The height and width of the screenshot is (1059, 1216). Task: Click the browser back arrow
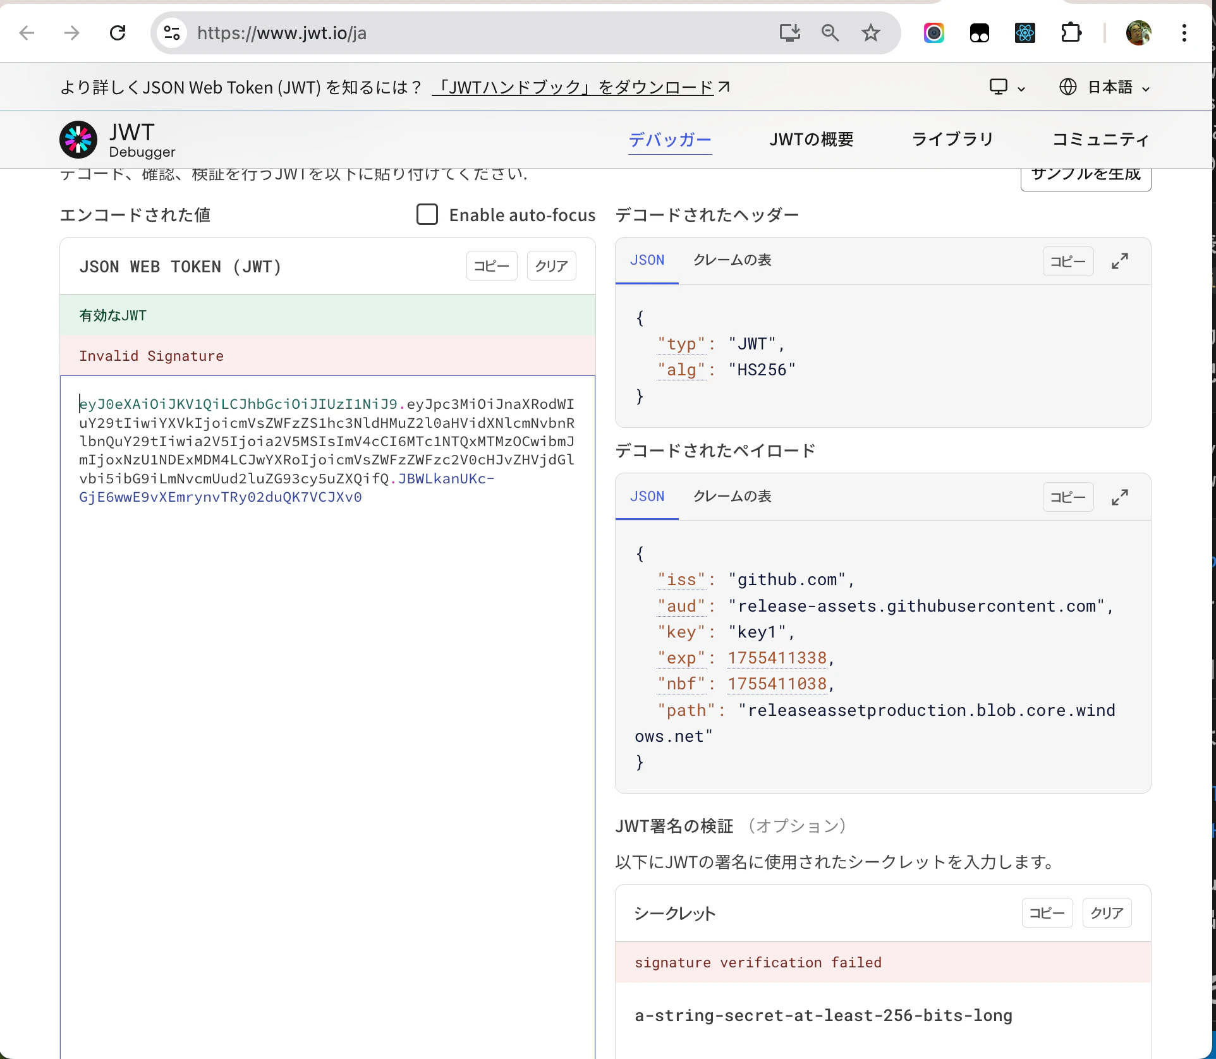coord(27,33)
